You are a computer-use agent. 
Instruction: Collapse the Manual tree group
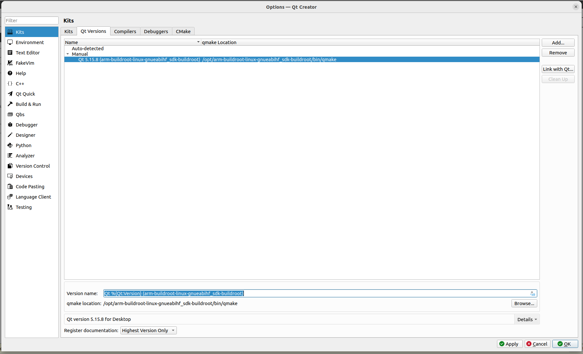(68, 54)
